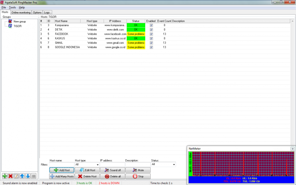Click the AgataSoft PingMaster Pro title icon
Viewport: 296px width, 185px height.
(2, 2)
